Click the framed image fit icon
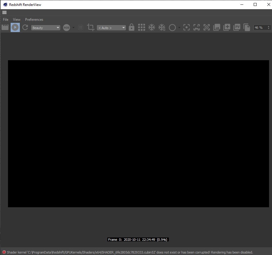Image resolution: width=272 pixels, height=255 pixels. pyautogui.click(x=197, y=27)
